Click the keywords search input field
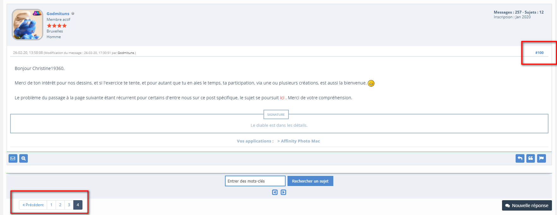Viewport: 557px width, 215px height. (255, 181)
